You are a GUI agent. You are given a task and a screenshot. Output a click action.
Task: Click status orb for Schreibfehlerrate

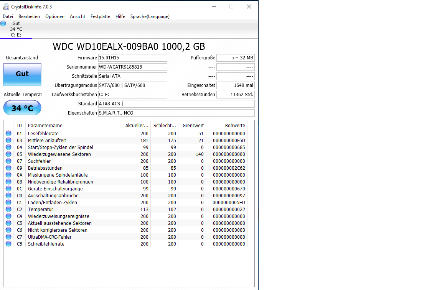tap(8, 244)
